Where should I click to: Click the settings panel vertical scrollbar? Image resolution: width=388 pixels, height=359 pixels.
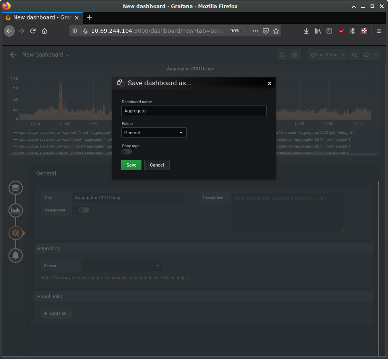click(x=379, y=268)
